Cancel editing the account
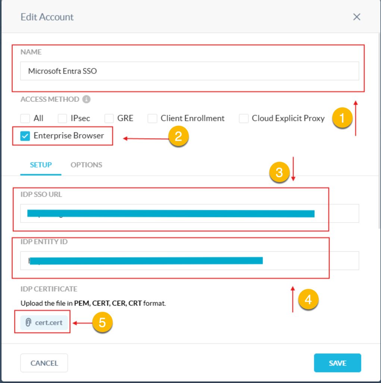The width and height of the screenshot is (381, 383). [44, 363]
